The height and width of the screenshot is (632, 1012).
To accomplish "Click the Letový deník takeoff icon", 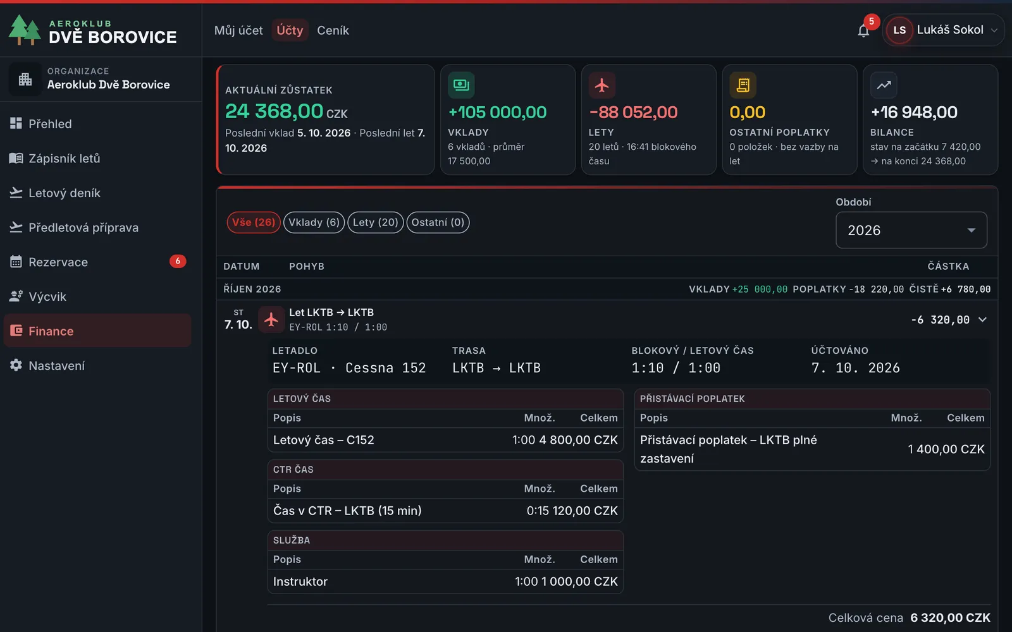I will tap(16, 193).
